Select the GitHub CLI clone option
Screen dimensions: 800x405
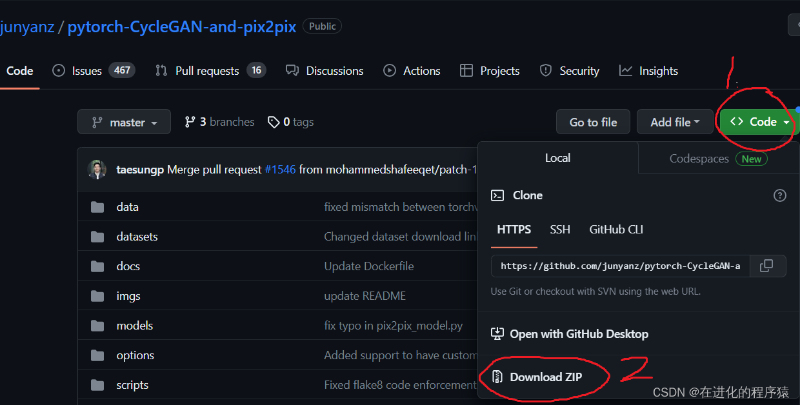click(x=616, y=230)
